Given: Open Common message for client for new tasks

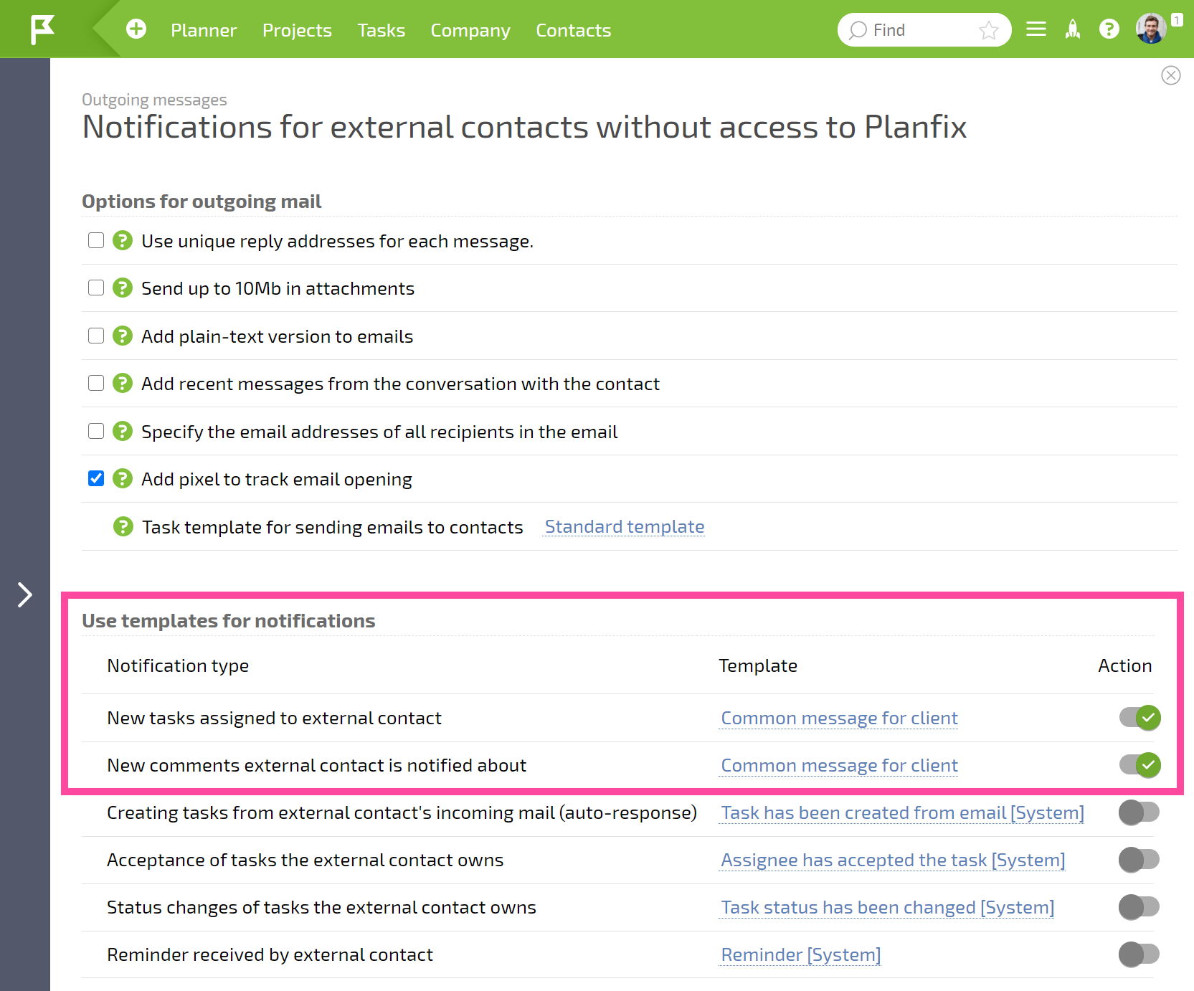Looking at the screenshot, I should 840,718.
